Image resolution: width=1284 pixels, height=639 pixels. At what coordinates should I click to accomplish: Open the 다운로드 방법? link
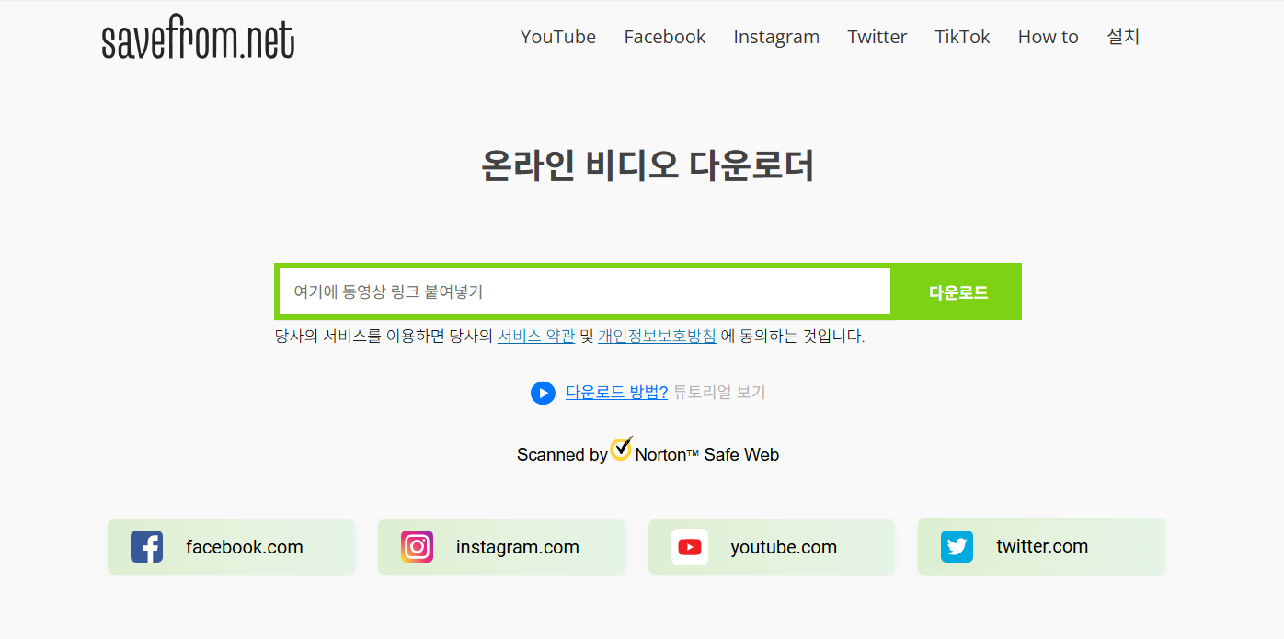point(616,392)
